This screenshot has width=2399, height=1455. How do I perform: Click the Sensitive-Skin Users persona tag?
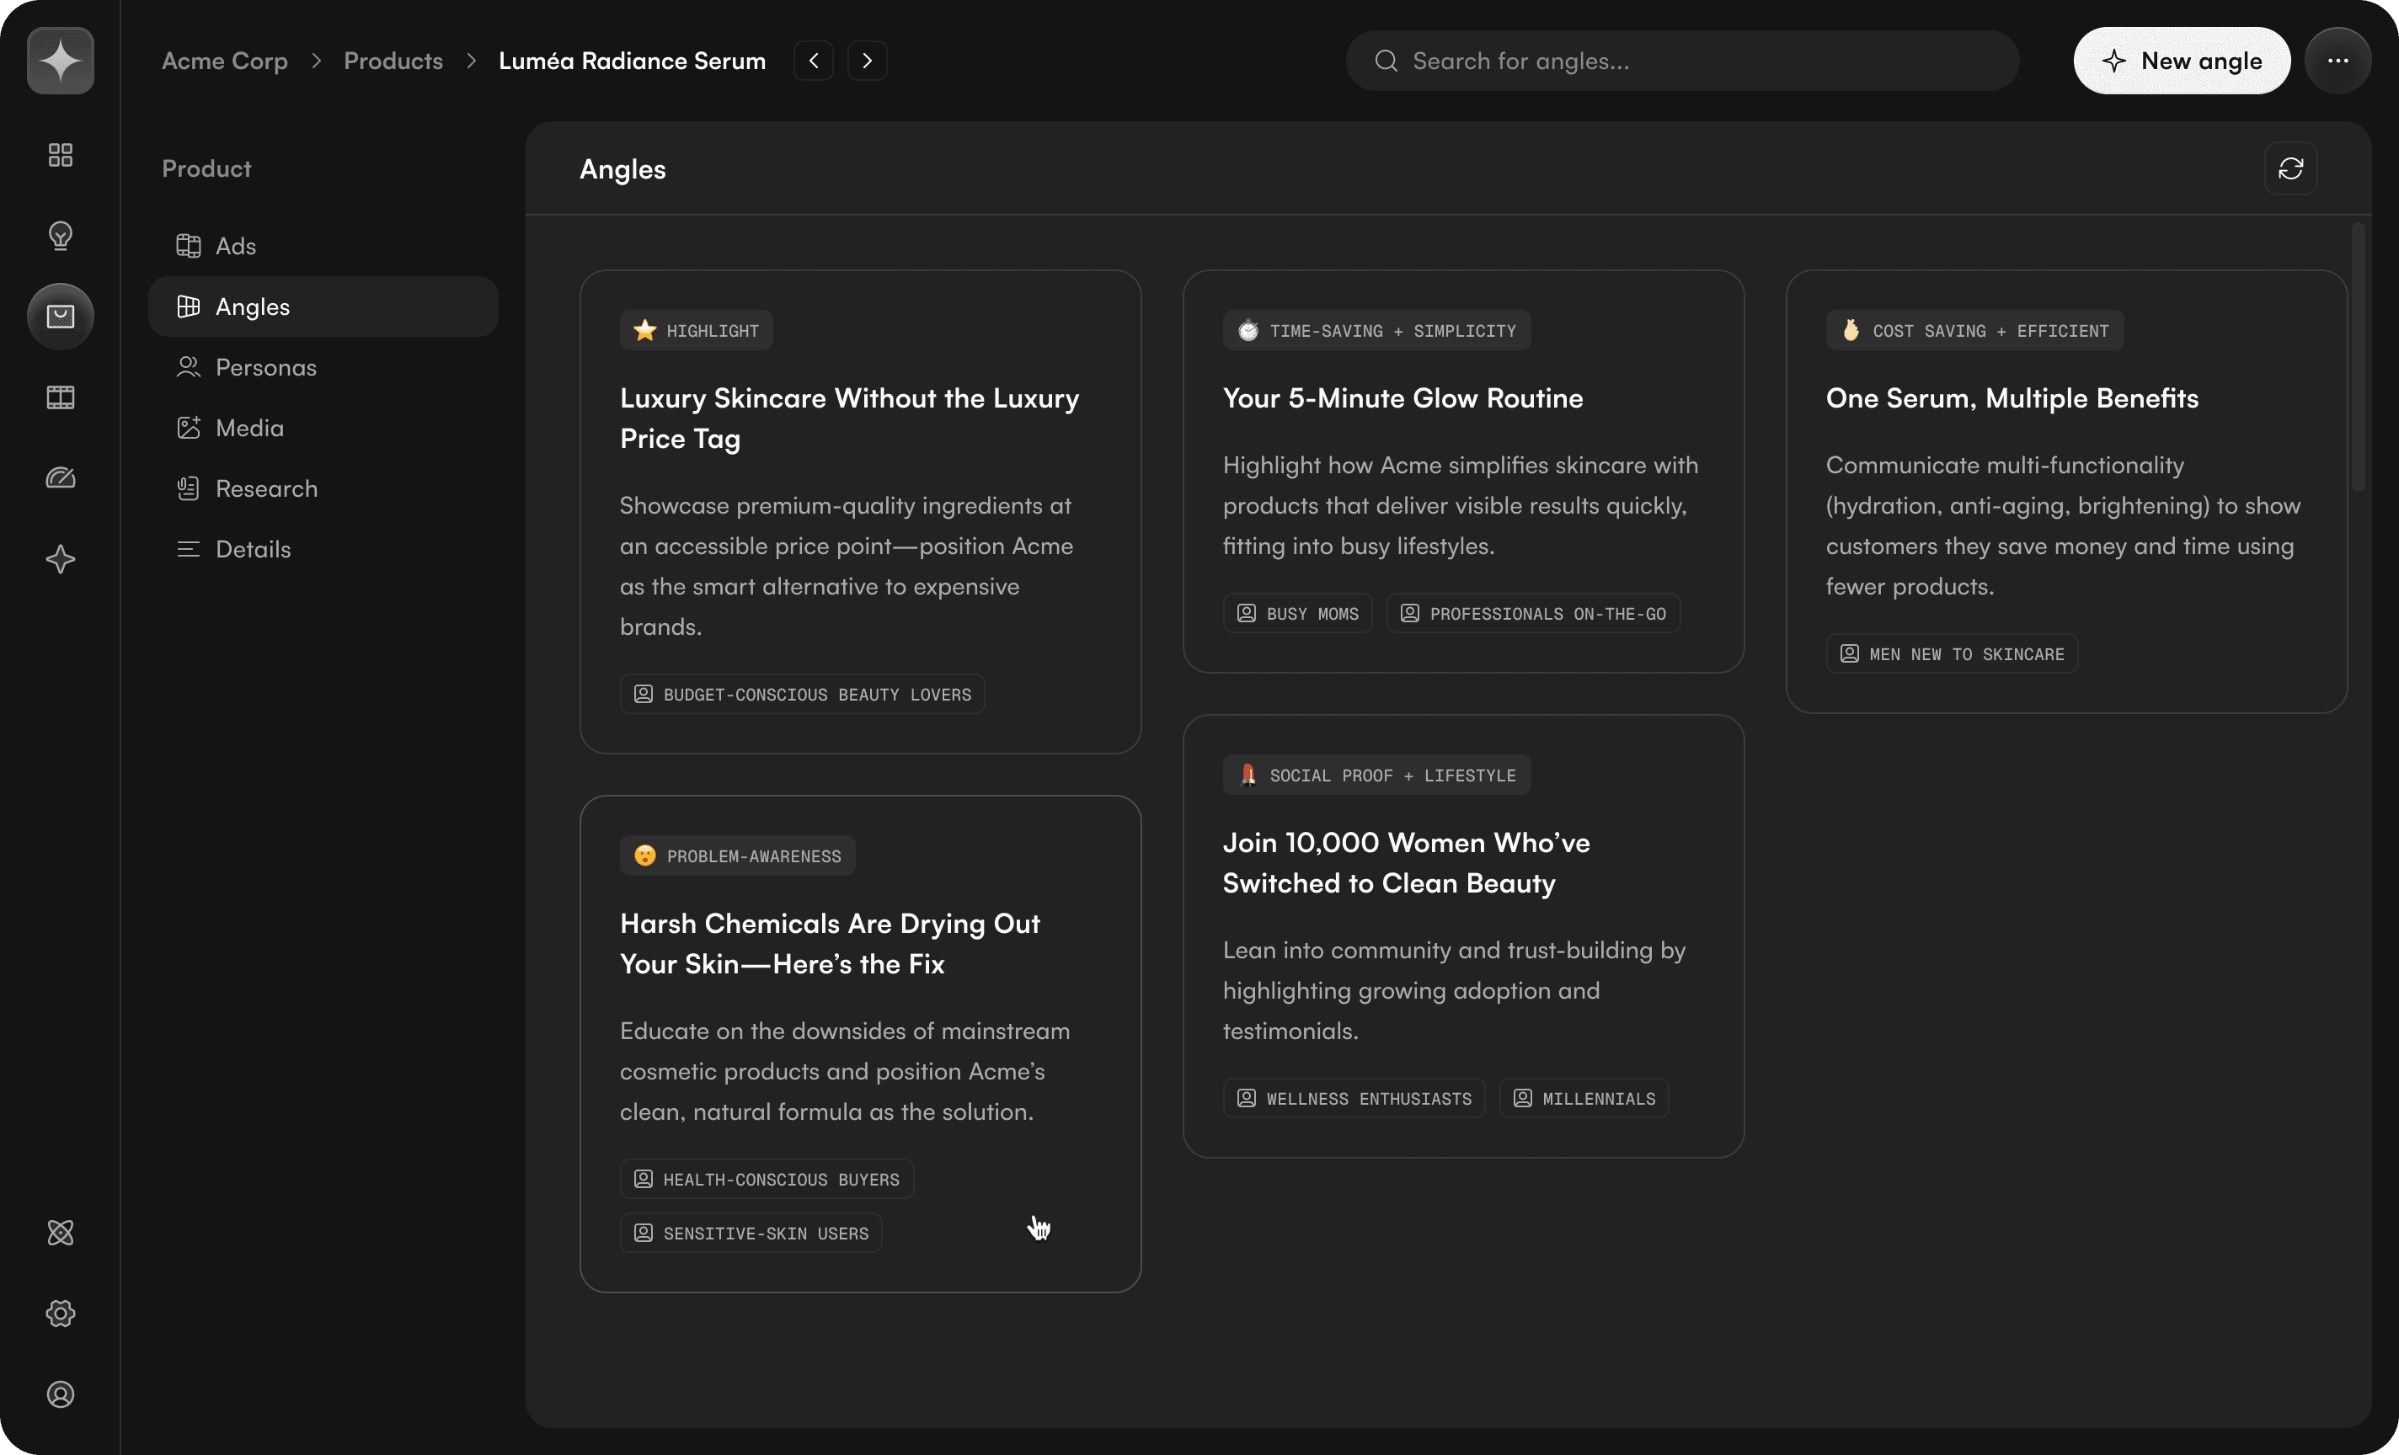click(x=751, y=1232)
